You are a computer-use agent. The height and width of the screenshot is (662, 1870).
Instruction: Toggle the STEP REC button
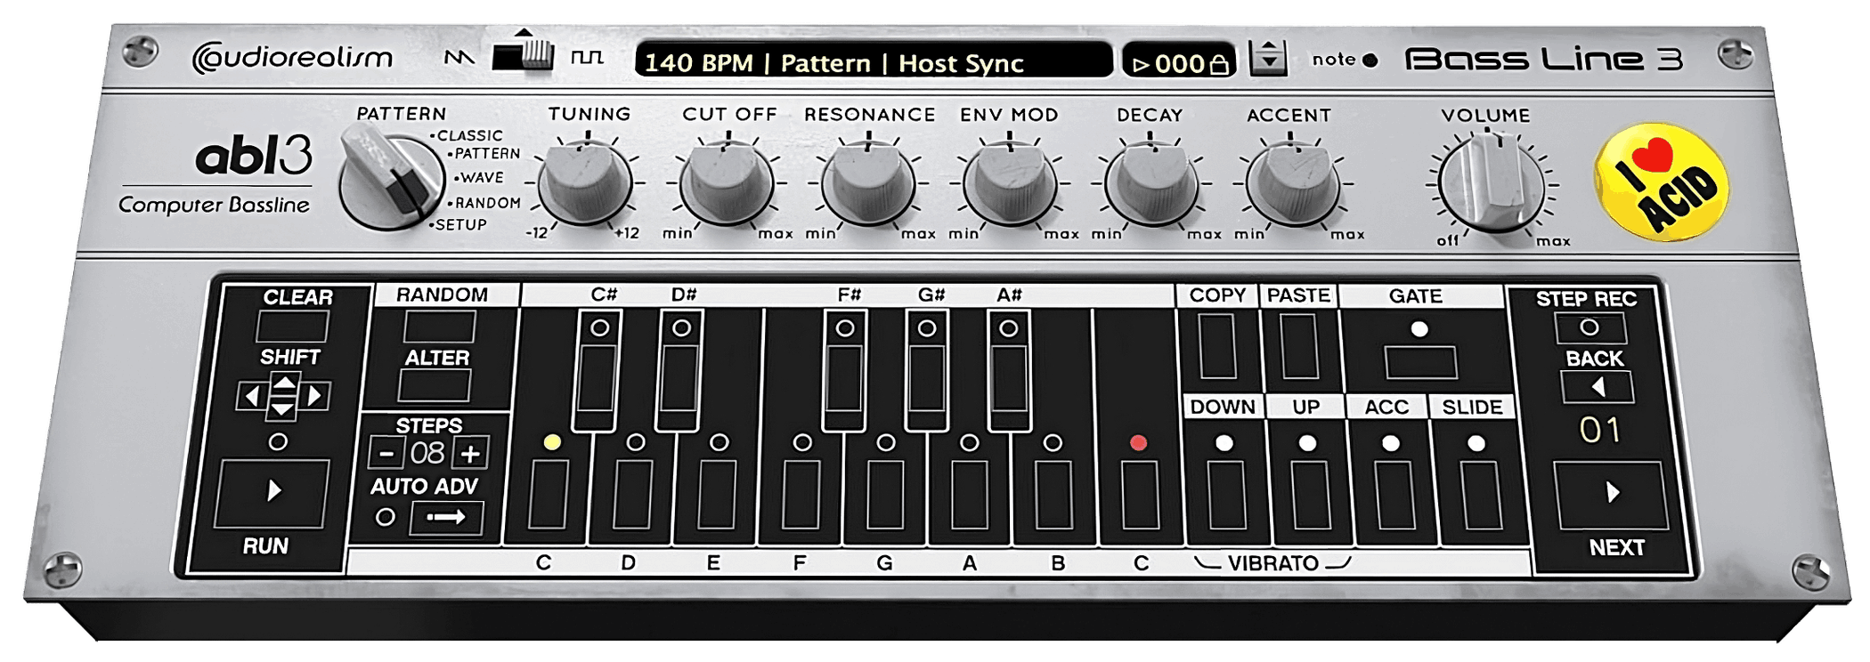(x=1589, y=328)
